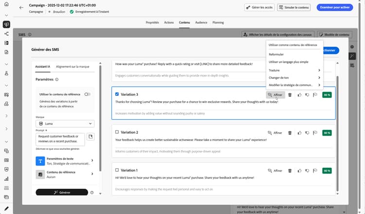
Task: Open Affiner menu for Variation 3
Action: [x=275, y=95]
